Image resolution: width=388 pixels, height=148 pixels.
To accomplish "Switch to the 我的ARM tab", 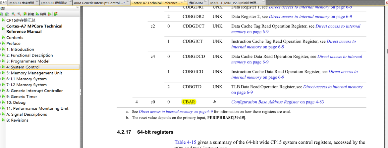I will point(198,3).
